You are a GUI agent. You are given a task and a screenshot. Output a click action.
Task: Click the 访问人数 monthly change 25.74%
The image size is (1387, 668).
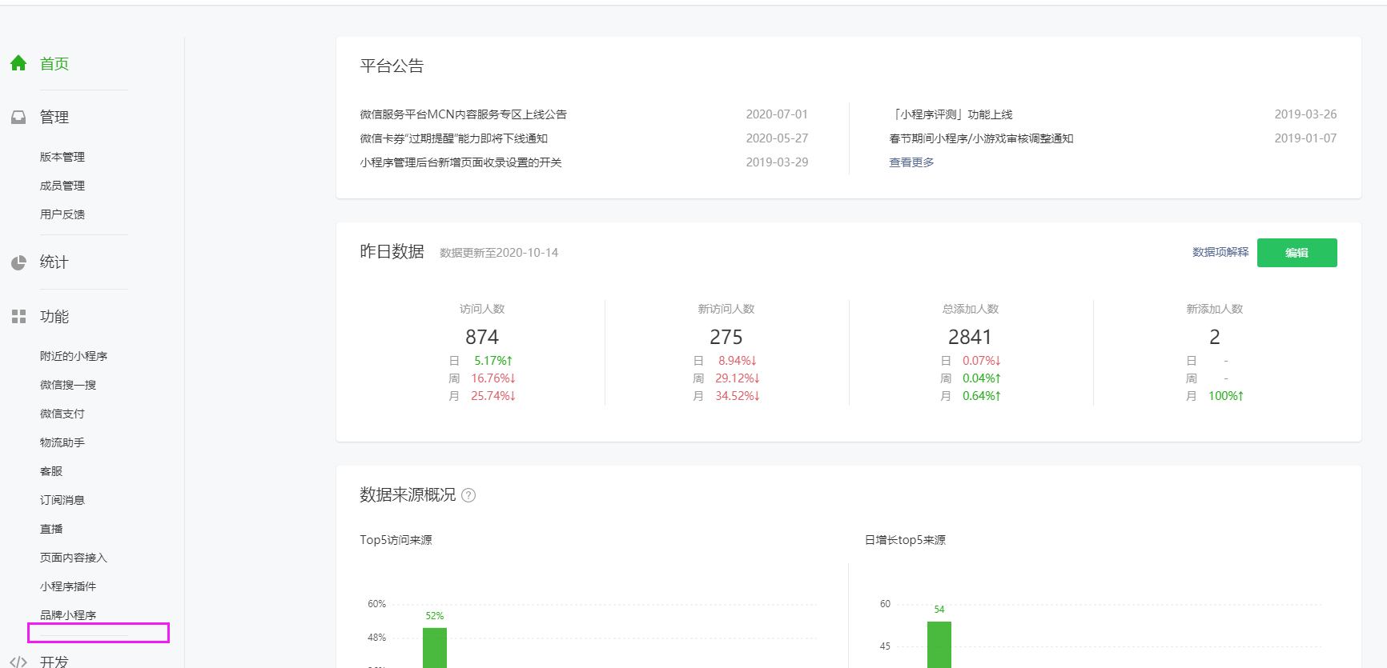(x=493, y=396)
